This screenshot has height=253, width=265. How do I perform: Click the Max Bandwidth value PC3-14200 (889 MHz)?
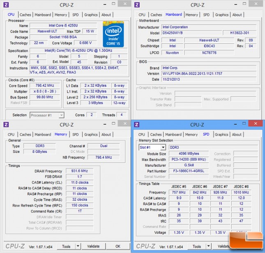click(189, 159)
